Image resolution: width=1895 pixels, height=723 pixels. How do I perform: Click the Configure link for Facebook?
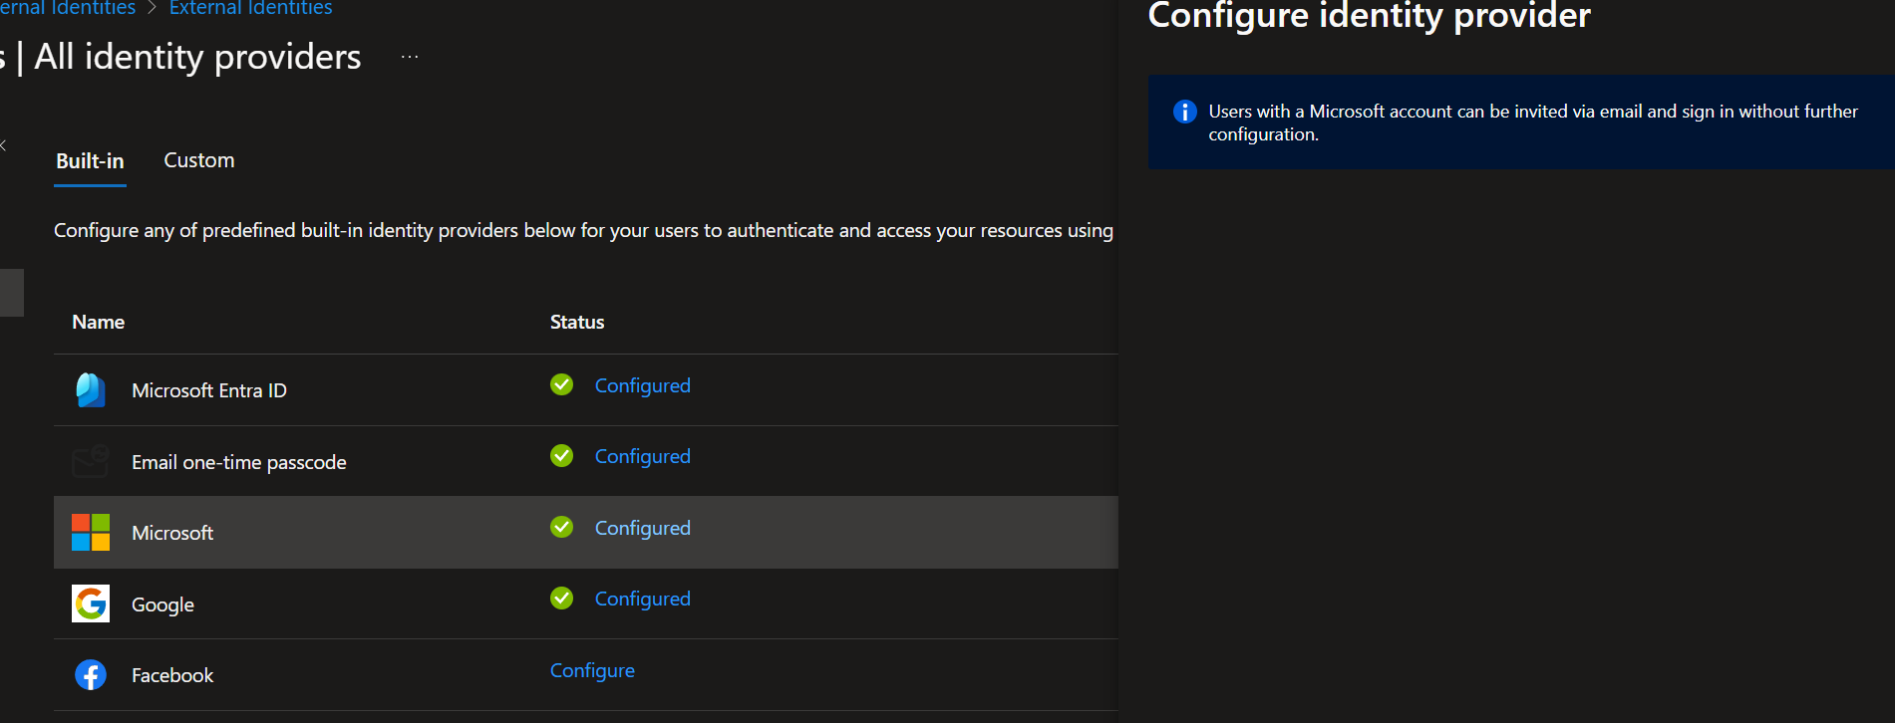[x=592, y=670]
